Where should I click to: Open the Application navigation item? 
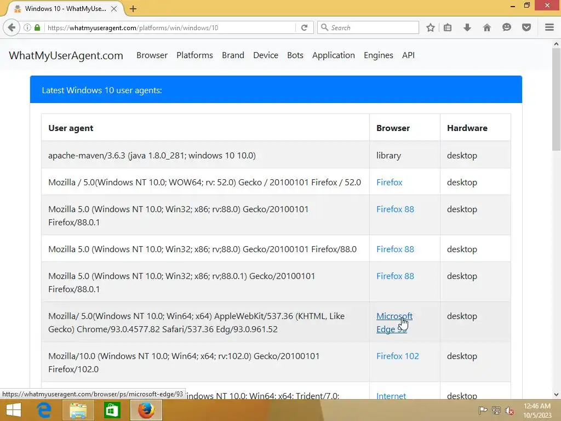(334, 55)
